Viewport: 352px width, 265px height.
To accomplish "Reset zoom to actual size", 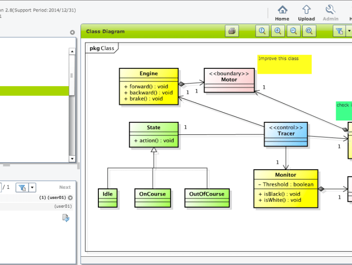I will tap(262, 31).
